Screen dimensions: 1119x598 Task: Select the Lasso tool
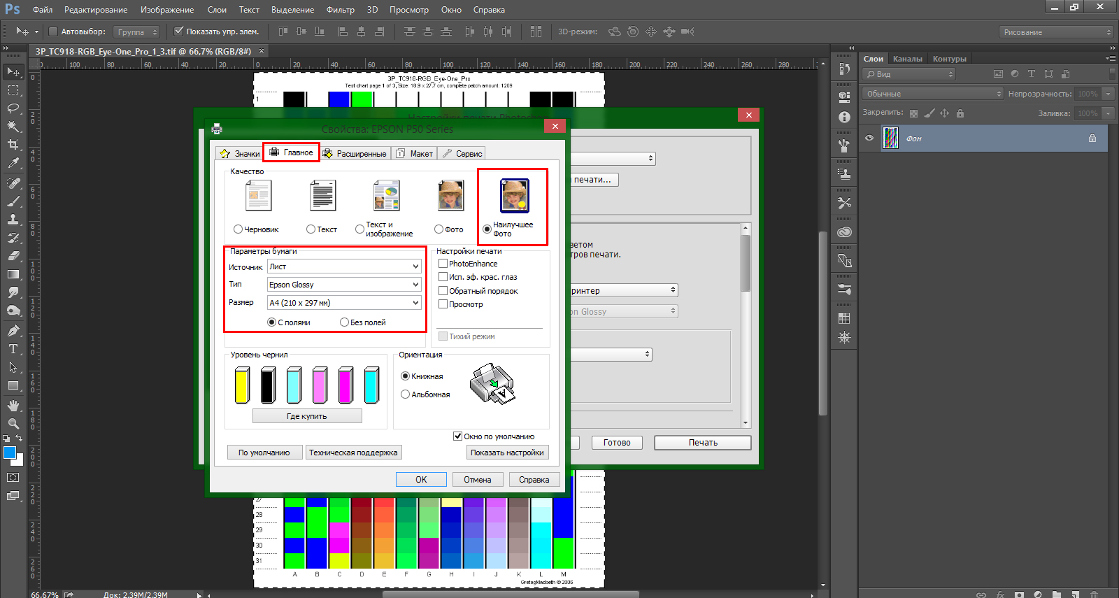pos(13,108)
